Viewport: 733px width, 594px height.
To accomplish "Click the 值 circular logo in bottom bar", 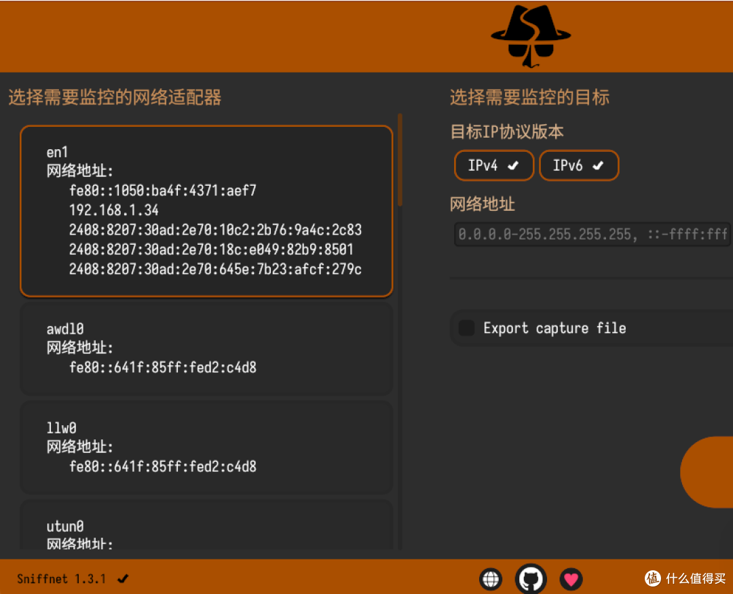I will (652, 578).
